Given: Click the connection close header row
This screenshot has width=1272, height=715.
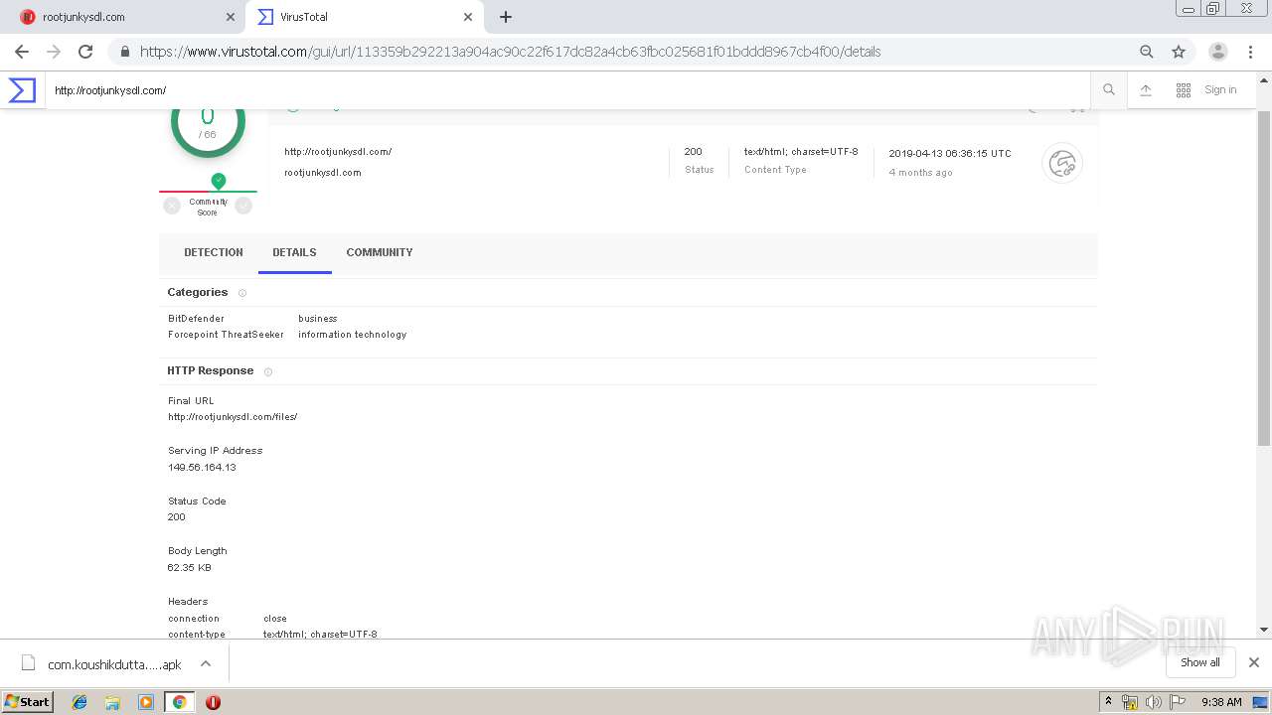Looking at the screenshot, I should click(x=228, y=619).
